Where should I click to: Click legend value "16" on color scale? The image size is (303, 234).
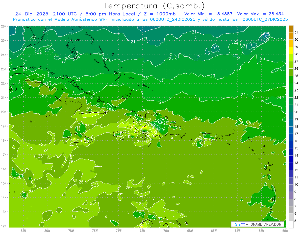click(296, 141)
